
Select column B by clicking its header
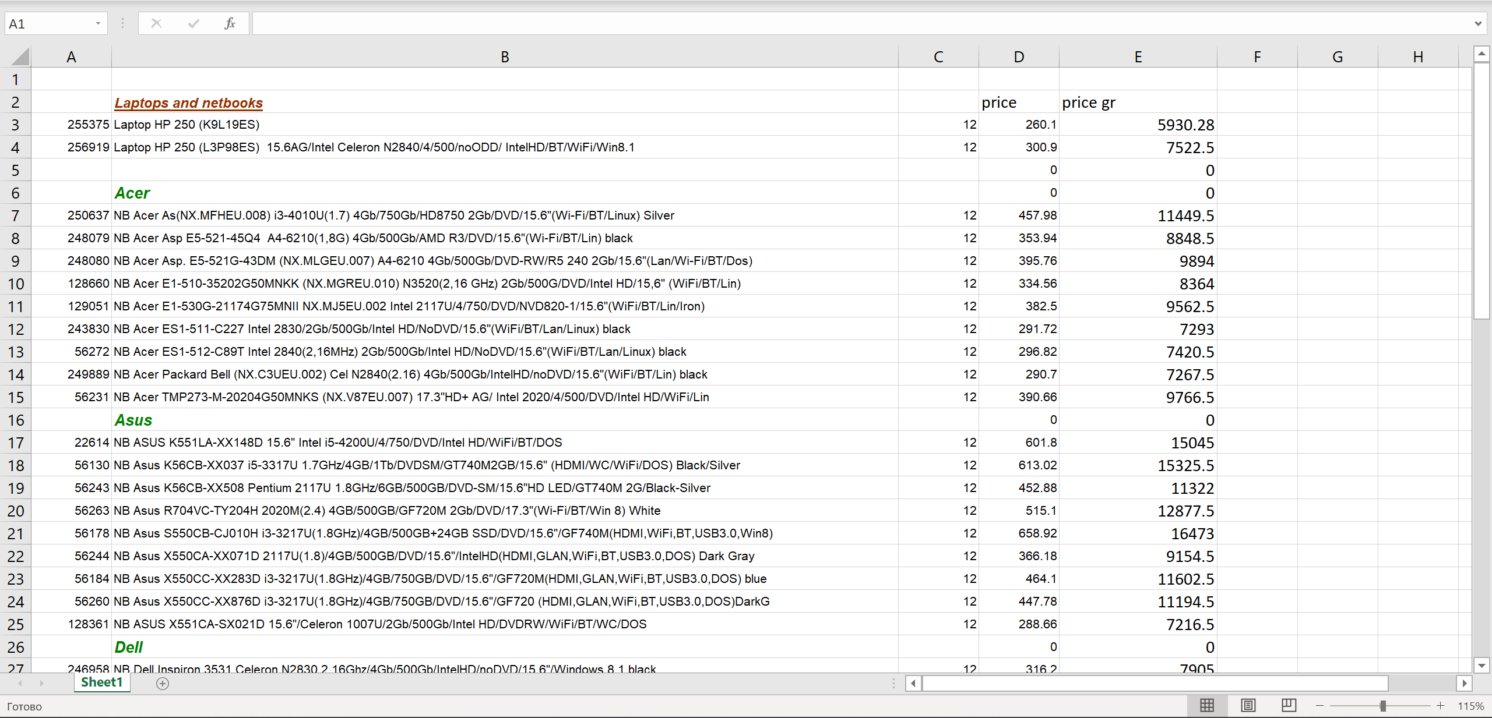click(x=504, y=56)
